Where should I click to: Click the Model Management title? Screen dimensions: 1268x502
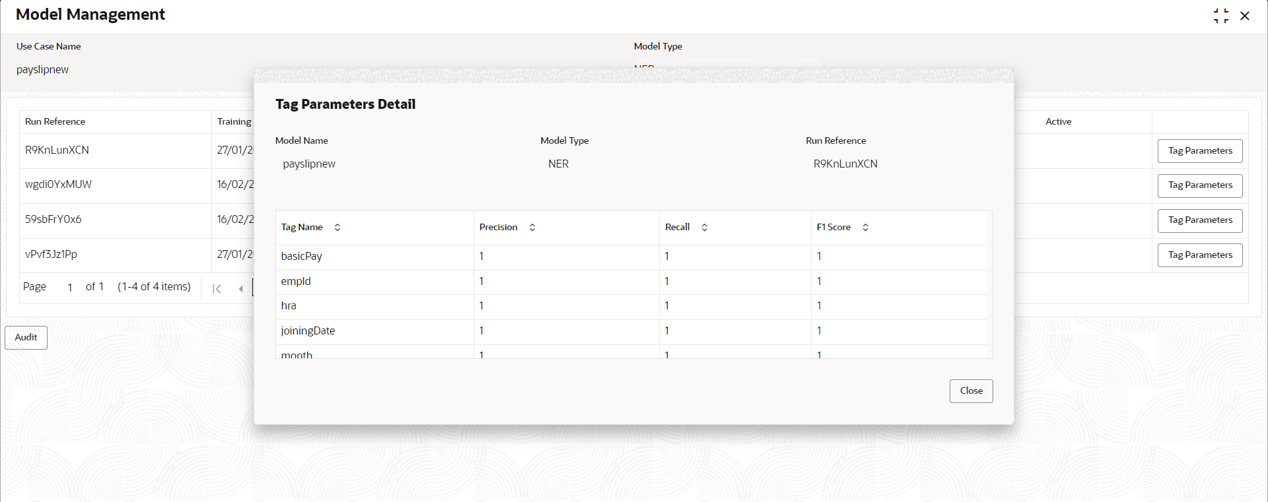pyautogui.click(x=90, y=15)
